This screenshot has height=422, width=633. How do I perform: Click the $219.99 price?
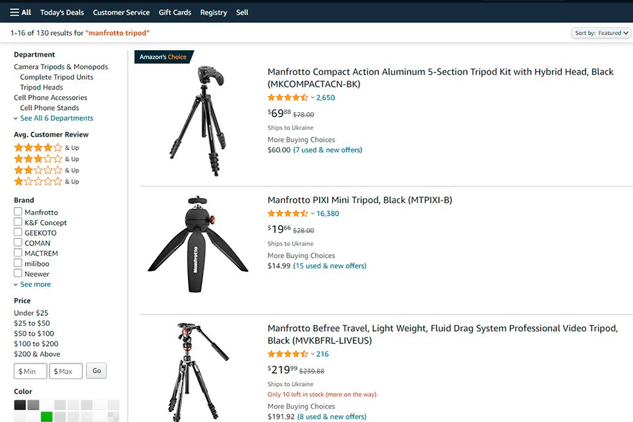pyautogui.click(x=282, y=369)
